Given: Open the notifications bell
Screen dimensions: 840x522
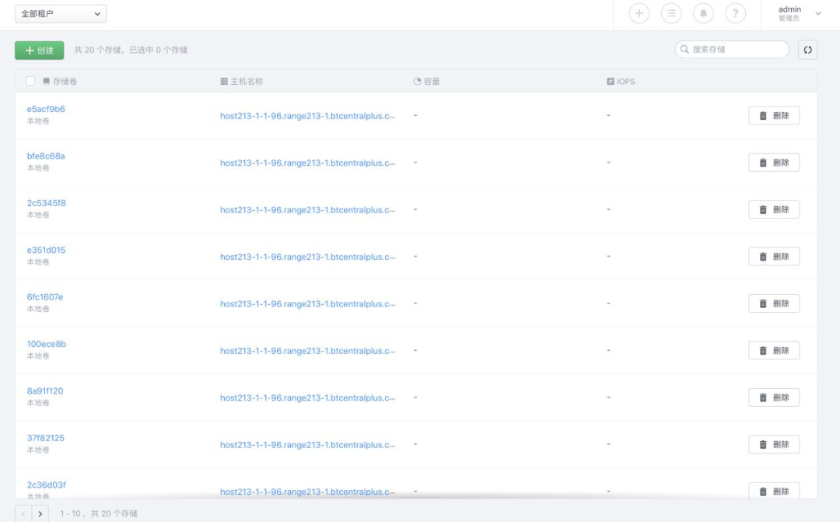Looking at the screenshot, I should tap(703, 13).
